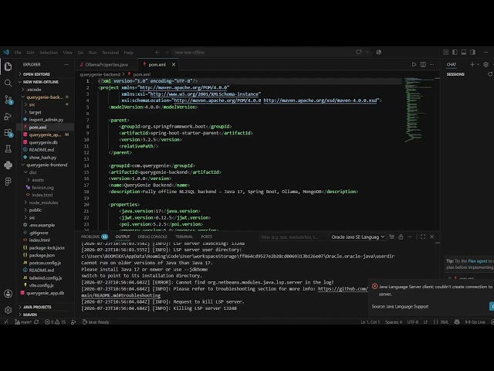Change language mode XML in status bar
This screenshot has height=371, width=494.
445,322
